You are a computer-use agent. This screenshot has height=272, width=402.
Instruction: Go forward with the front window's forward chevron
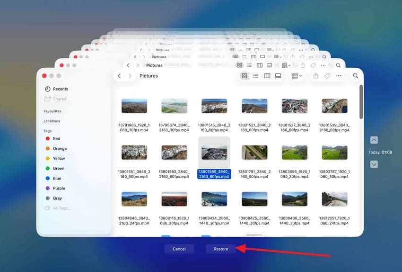[x=130, y=76]
